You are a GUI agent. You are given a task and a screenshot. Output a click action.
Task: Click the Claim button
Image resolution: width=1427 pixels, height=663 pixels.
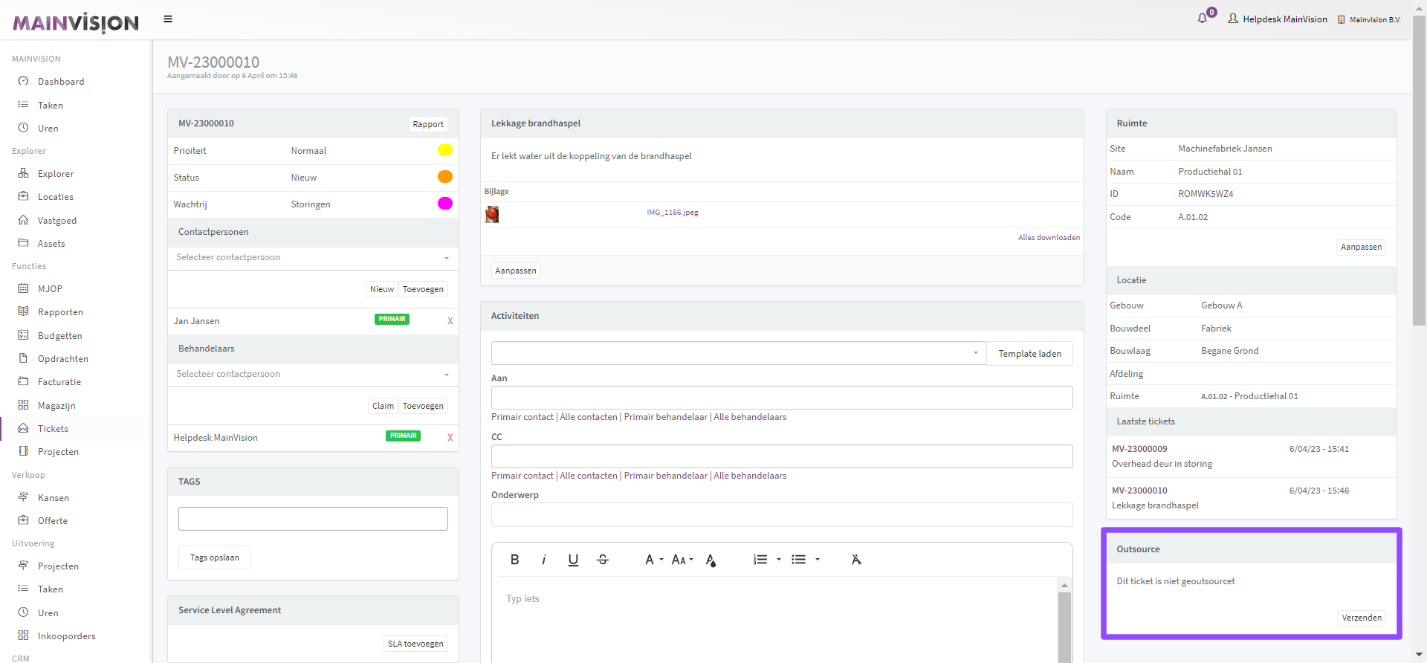384,406
